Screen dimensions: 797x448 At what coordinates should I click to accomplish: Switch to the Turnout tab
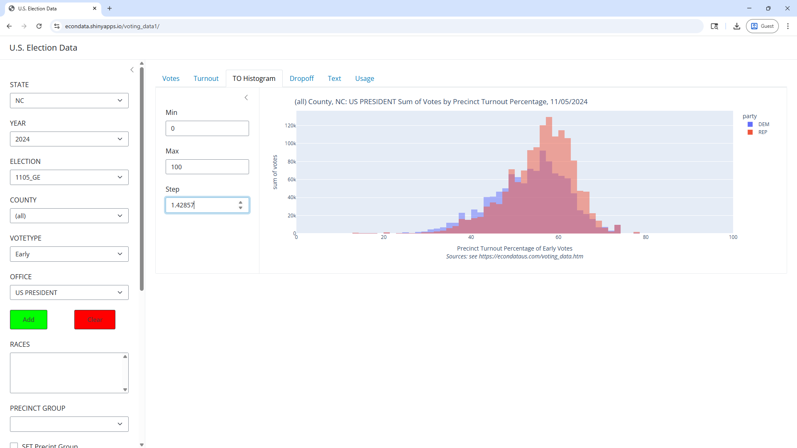pyautogui.click(x=206, y=78)
